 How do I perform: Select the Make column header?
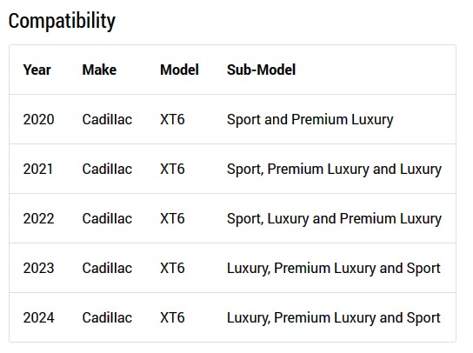[99, 70]
